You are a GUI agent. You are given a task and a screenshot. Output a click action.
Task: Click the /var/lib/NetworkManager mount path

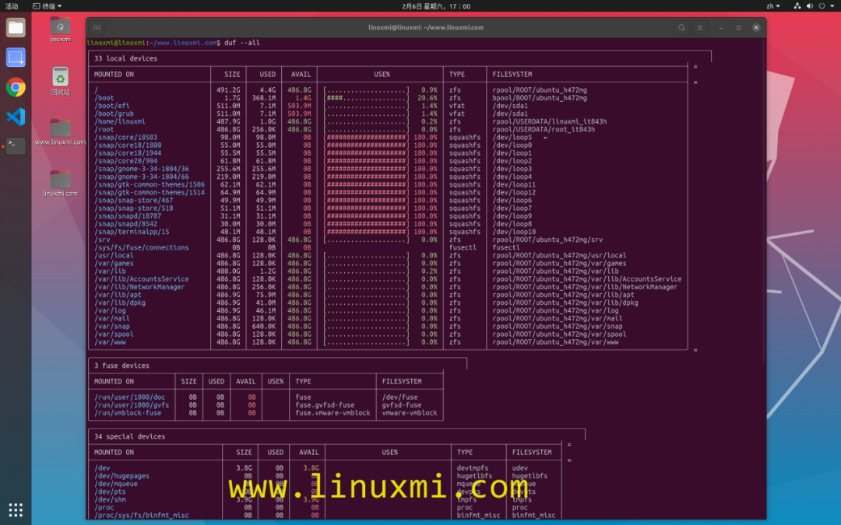(x=139, y=287)
